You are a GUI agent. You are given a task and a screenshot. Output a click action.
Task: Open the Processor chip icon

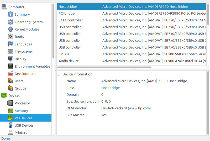[x=10, y=103]
